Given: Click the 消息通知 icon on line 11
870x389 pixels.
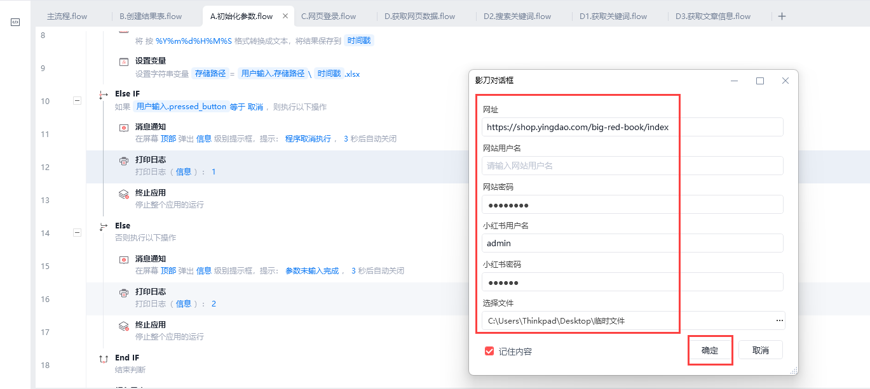Looking at the screenshot, I should [x=124, y=128].
